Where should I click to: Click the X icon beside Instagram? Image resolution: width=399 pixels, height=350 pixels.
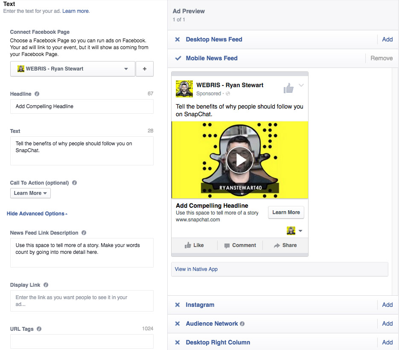point(178,305)
